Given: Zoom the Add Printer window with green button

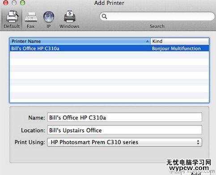Looking at the screenshot, I should tap(22, 3).
